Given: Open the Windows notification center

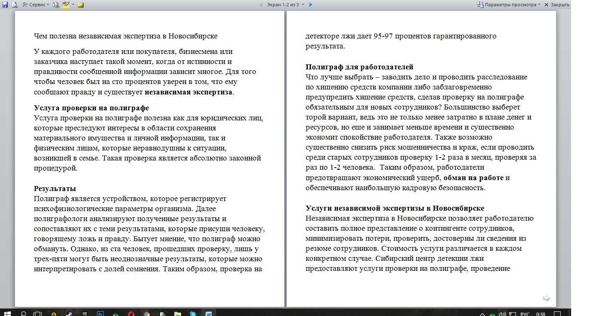Looking at the screenshot, I should click(x=557, y=313).
